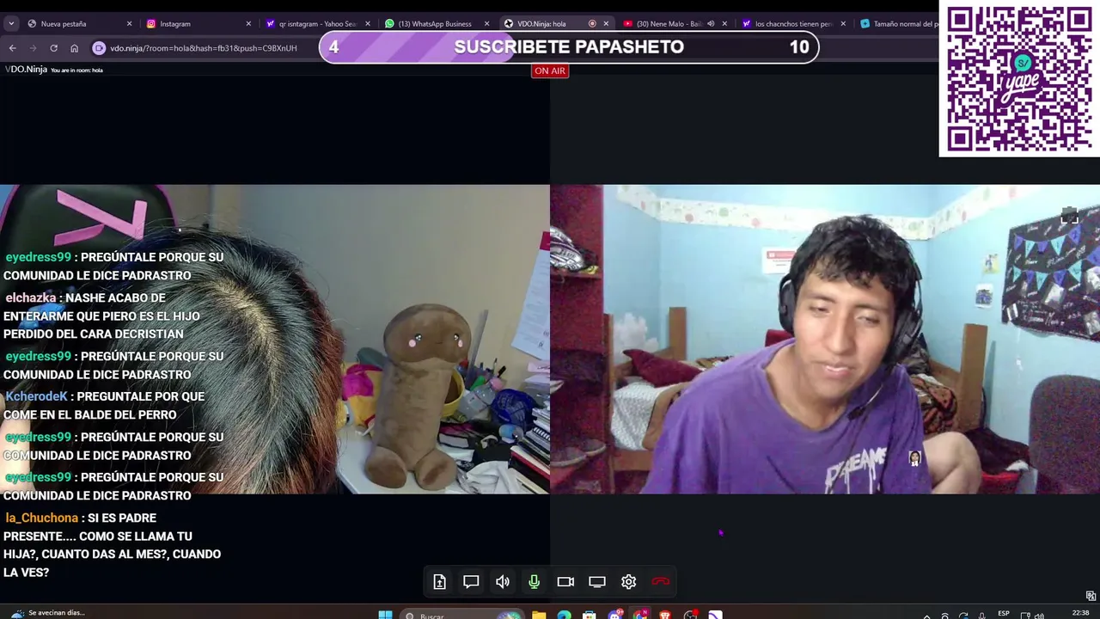Click the ON AIR indicator
The height and width of the screenshot is (619, 1100).
(549, 70)
